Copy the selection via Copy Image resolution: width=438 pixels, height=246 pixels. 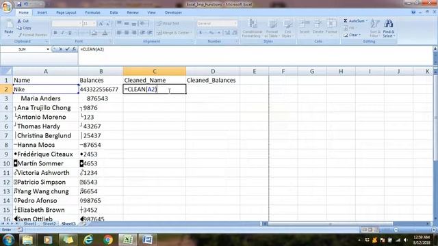24,28
